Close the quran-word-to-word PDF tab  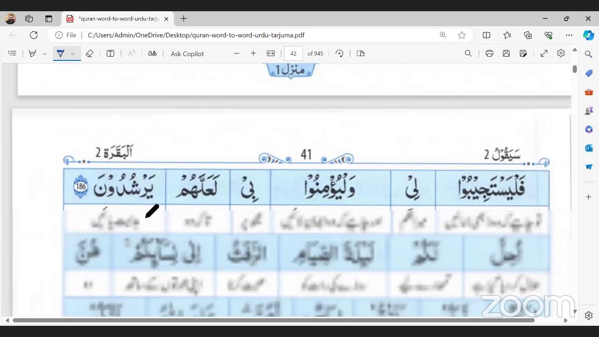(x=166, y=19)
